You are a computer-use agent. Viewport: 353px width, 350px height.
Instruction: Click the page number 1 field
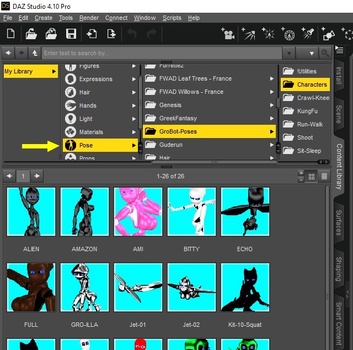[x=23, y=176]
